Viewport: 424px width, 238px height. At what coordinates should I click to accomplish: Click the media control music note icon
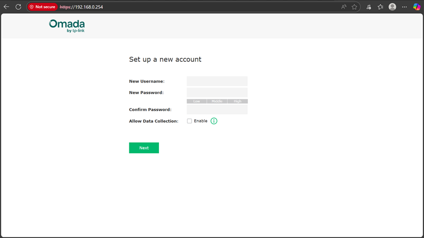368,7
